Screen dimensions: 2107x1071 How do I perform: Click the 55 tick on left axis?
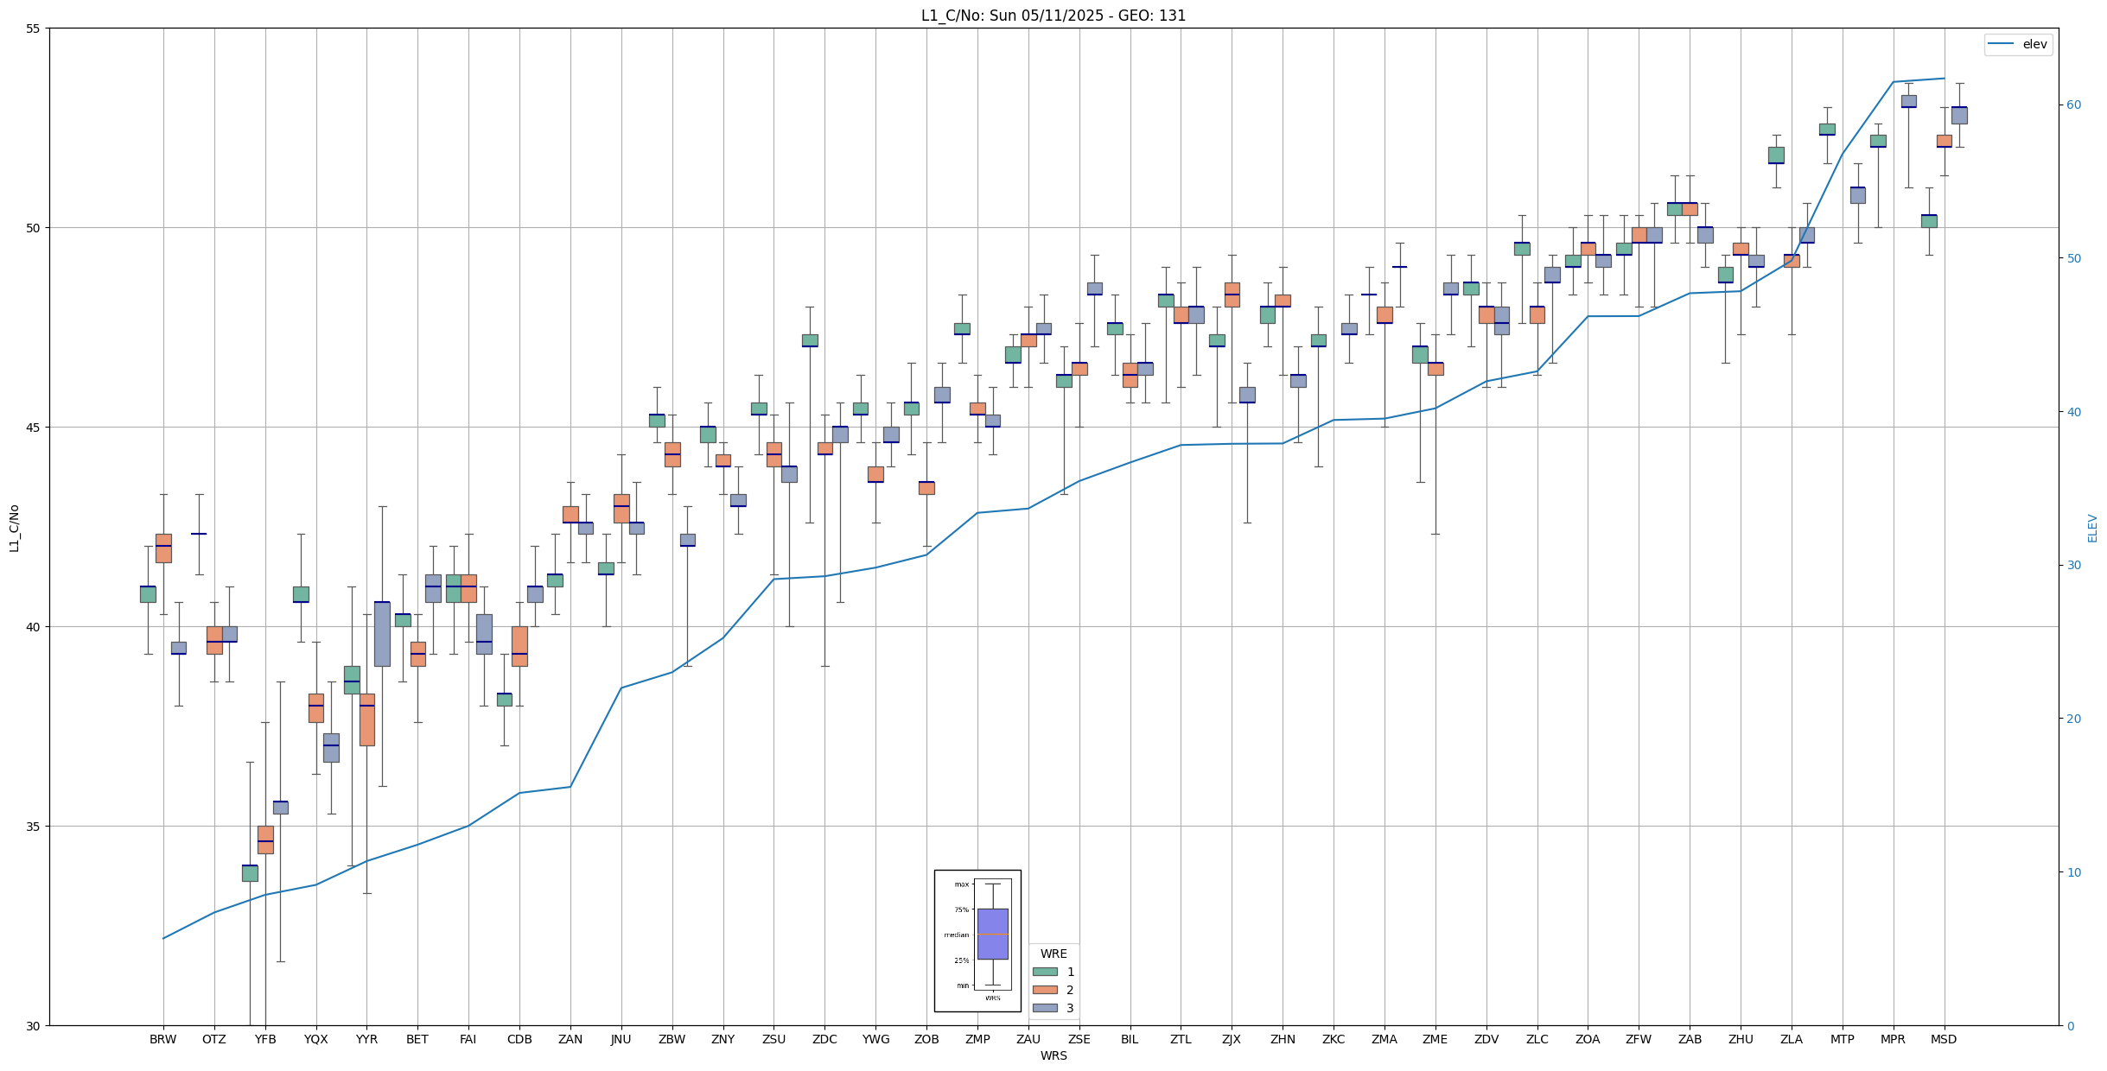click(34, 29)
